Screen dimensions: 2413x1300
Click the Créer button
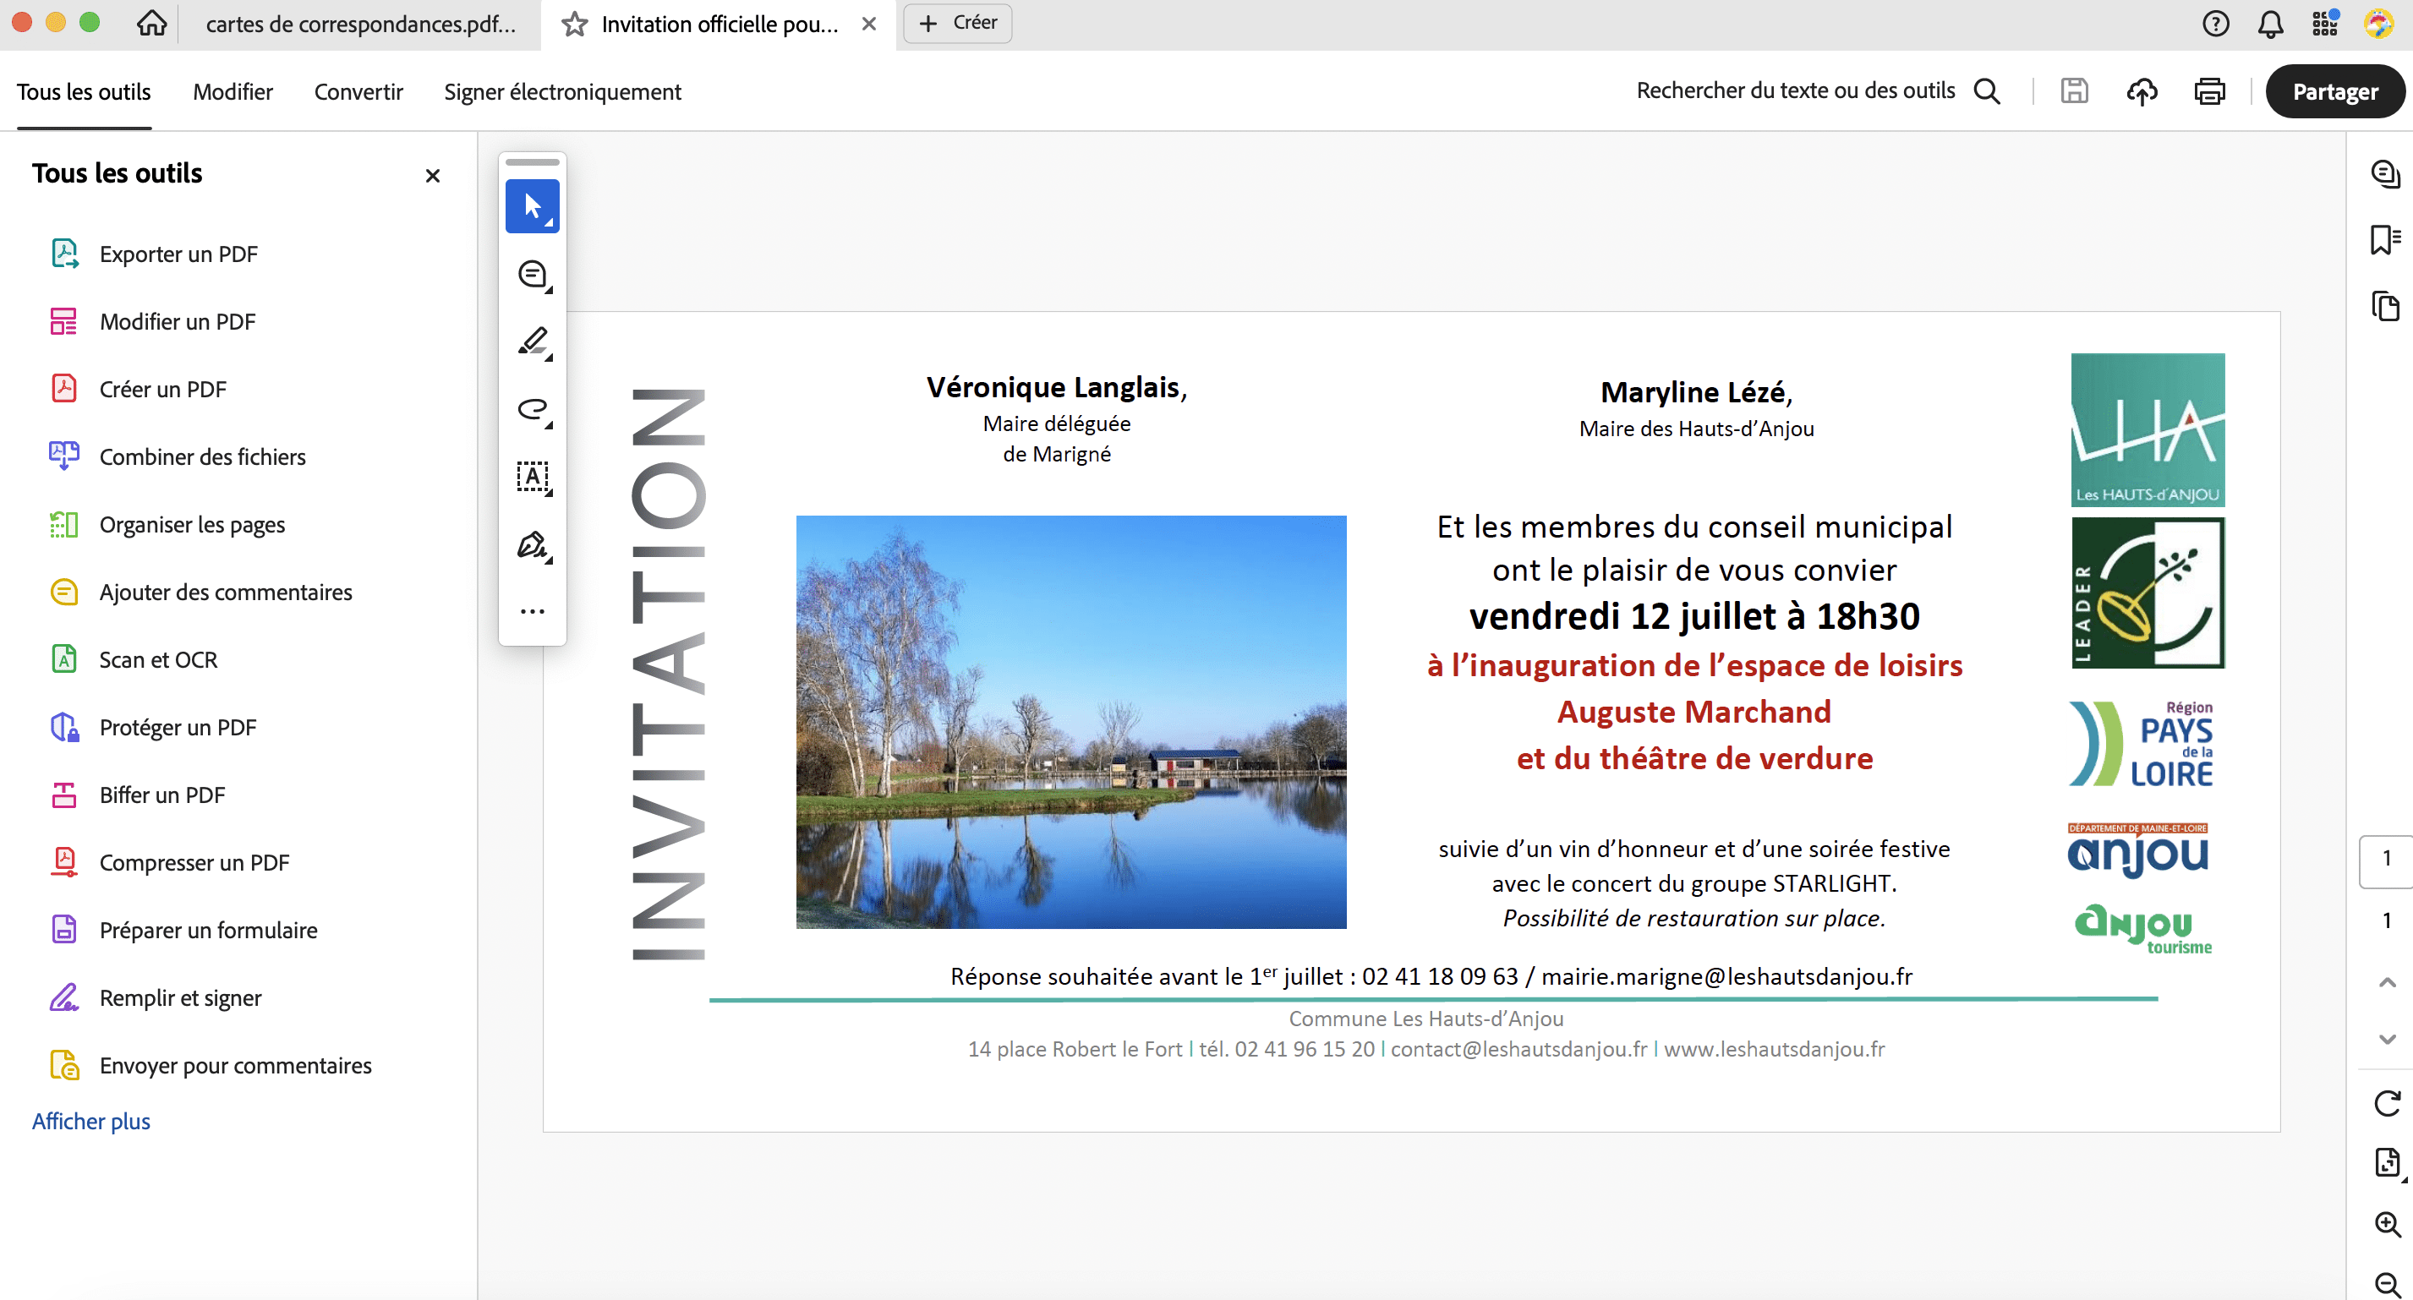pos(957,24)
